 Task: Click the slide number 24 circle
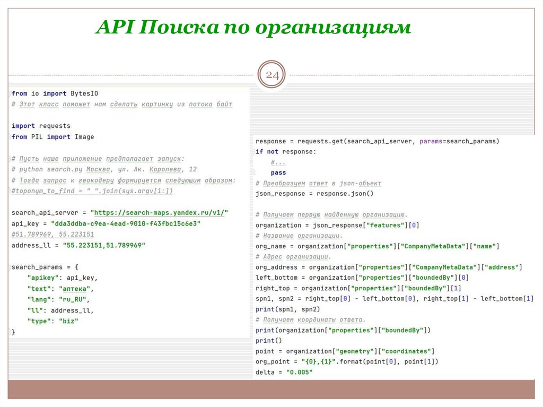(x=272, y=74)
